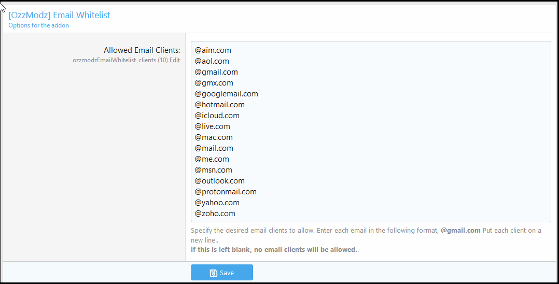Place cursor at the @zoho.com entry
Screen dimensions: 559x284
point(215,214)
